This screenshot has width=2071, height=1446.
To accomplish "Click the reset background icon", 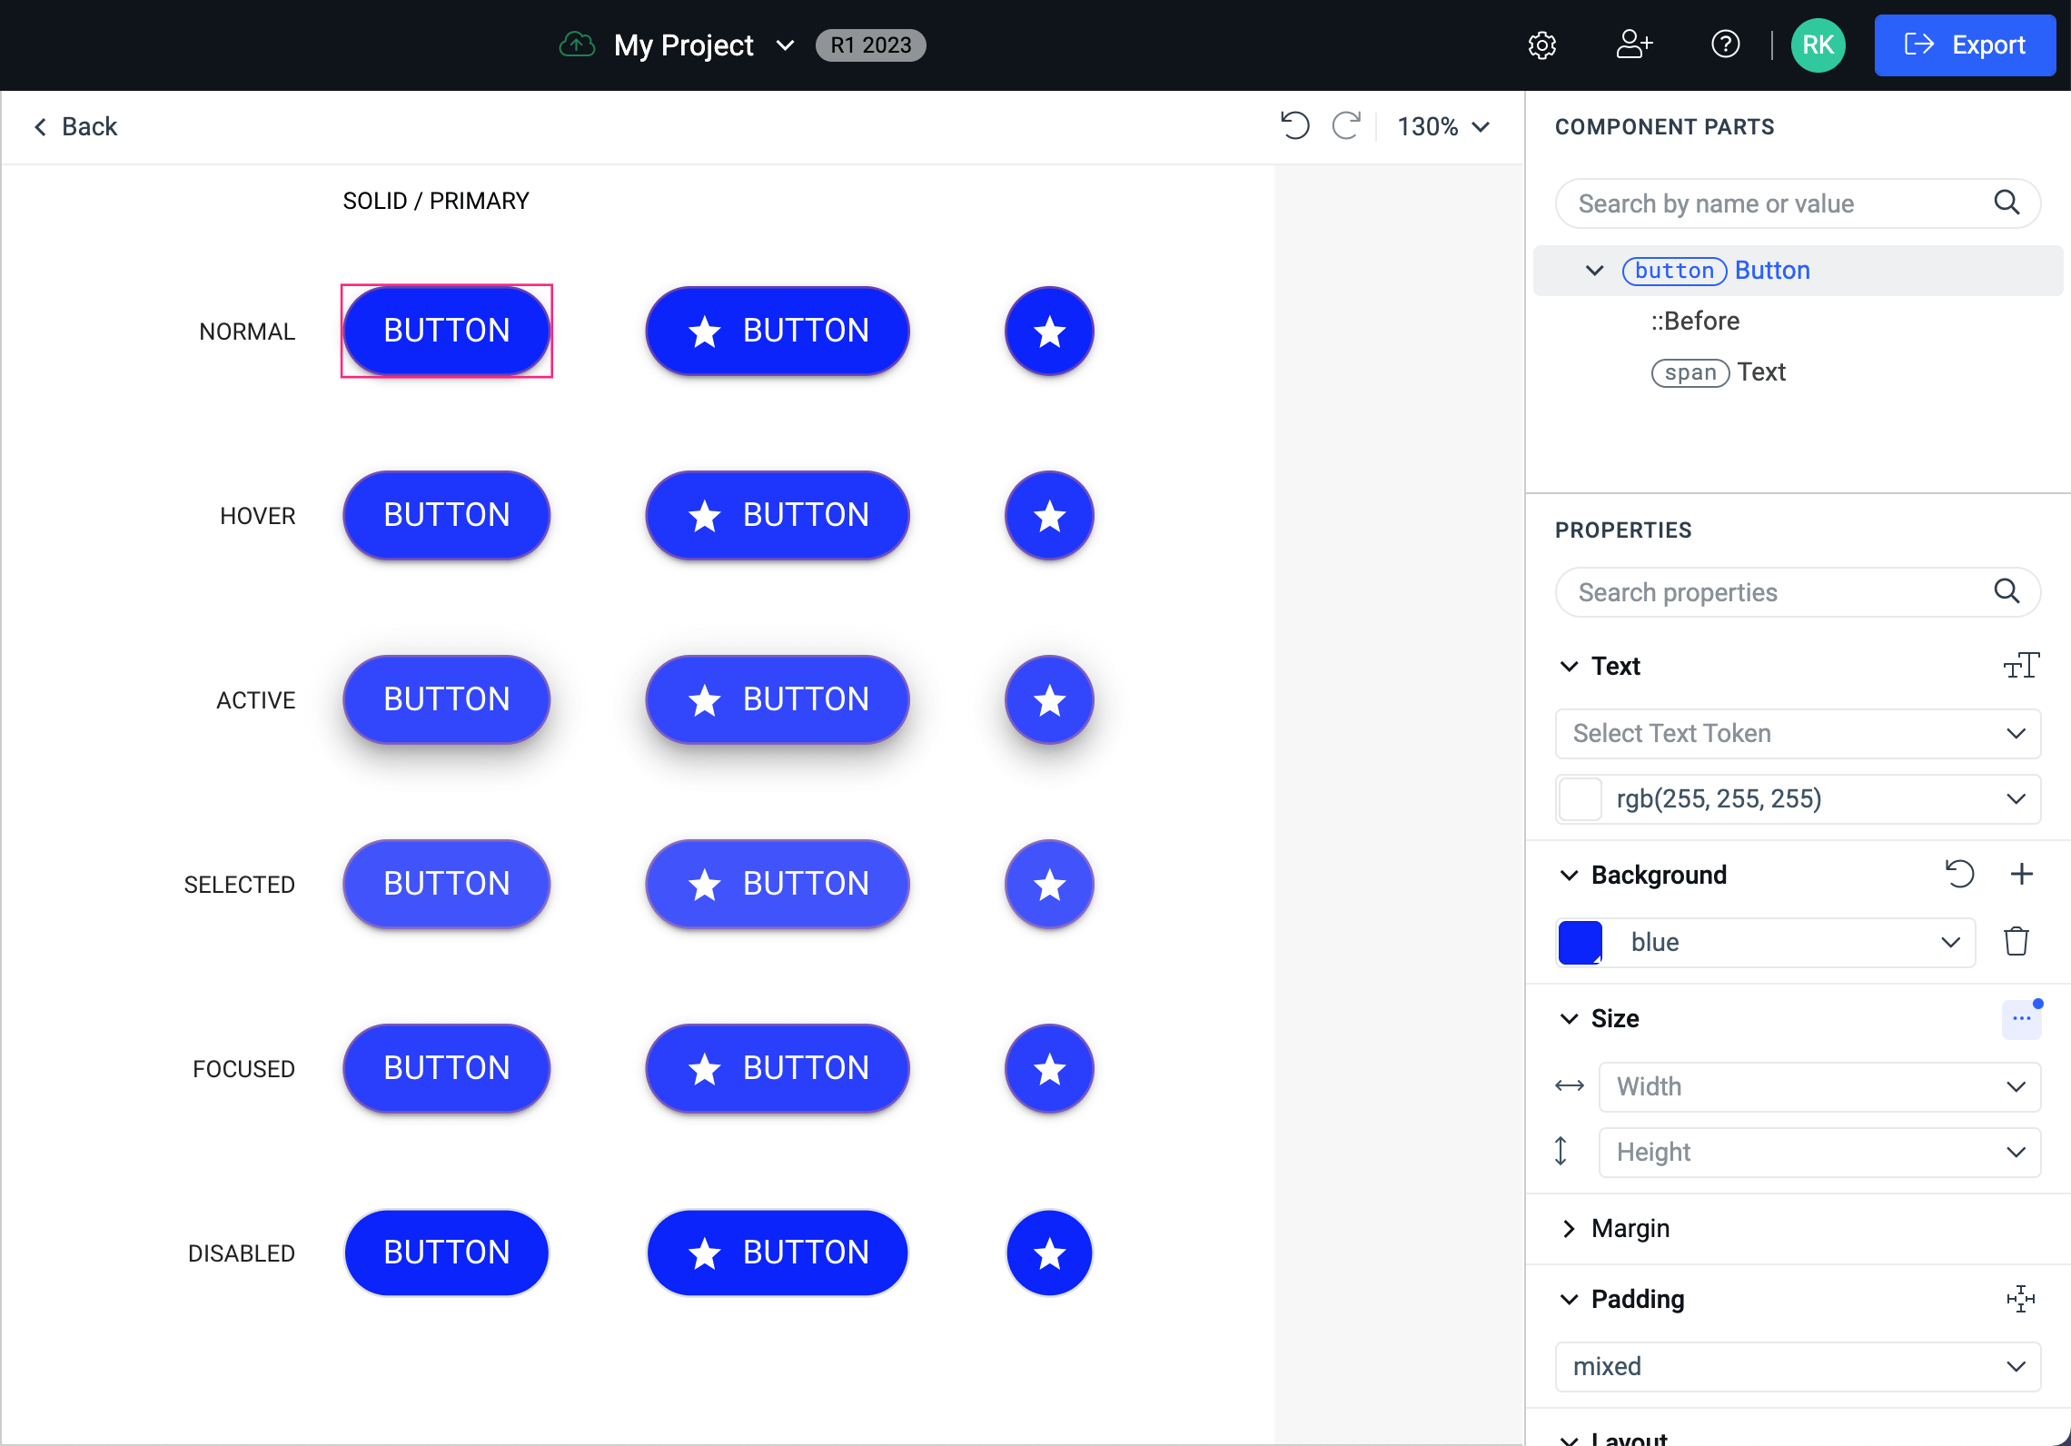I will coord(1961,873).
